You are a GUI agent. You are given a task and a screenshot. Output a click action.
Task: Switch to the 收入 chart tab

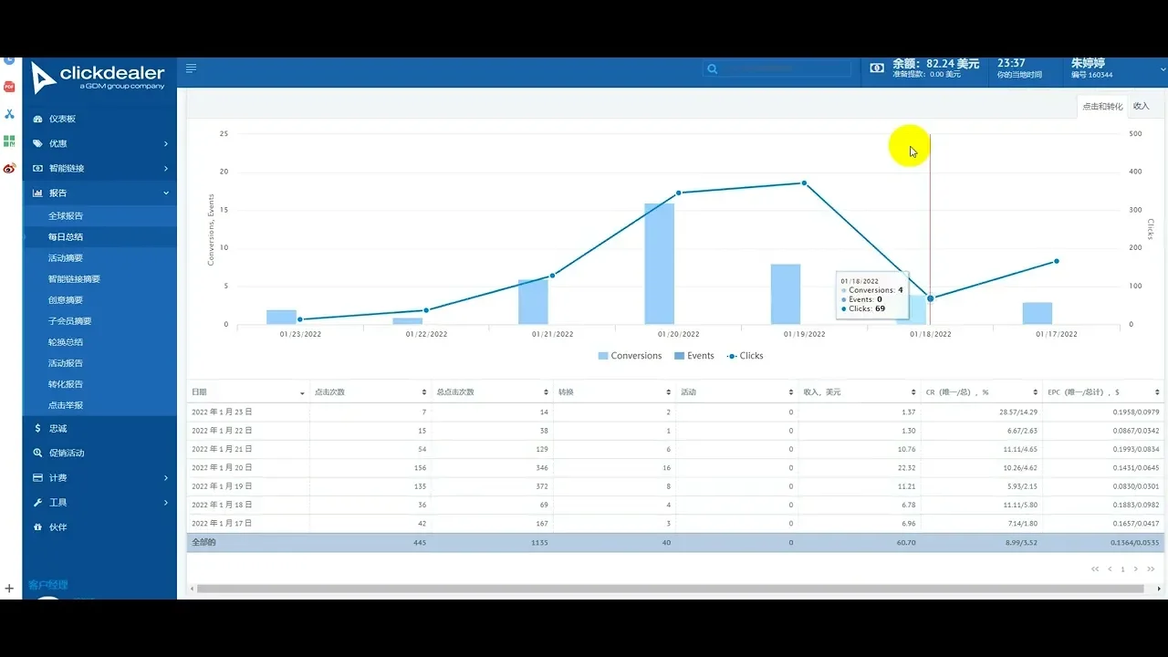coord(1141,107)
